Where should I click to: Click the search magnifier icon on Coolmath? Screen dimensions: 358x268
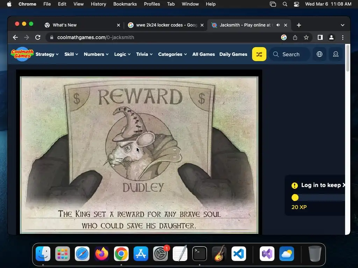point(276,54)
